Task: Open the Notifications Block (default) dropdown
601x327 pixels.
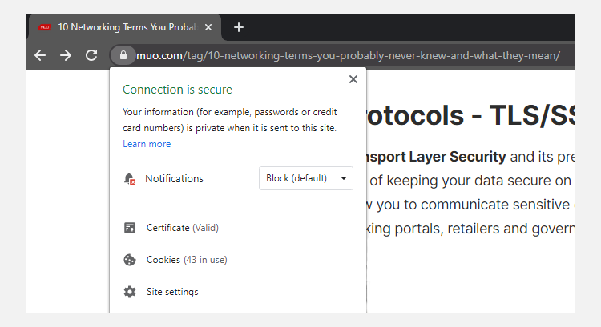Action: pos(306,178)
